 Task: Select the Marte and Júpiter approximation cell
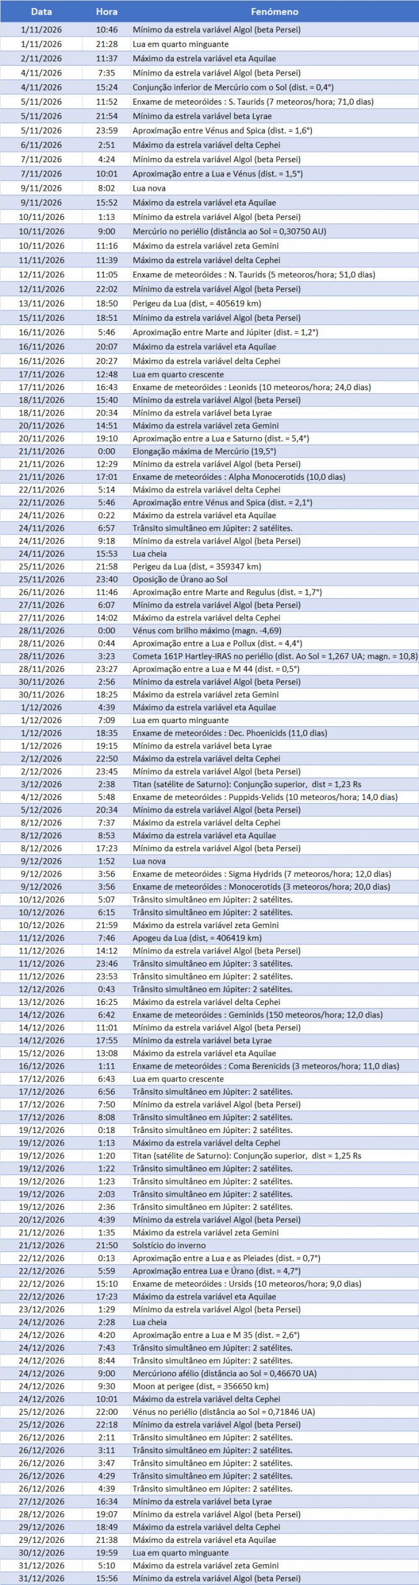(225, 332)
